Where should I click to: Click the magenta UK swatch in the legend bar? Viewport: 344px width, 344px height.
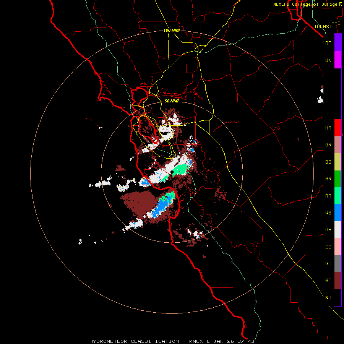point(338,60)
